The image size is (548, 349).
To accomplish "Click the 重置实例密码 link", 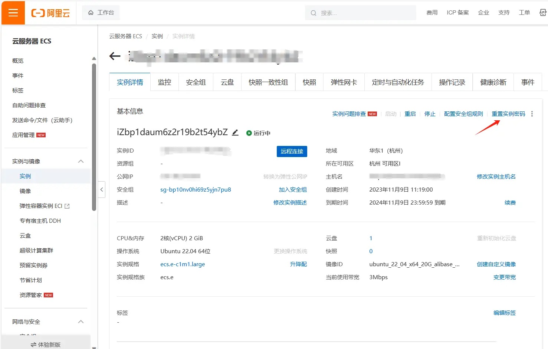I will coord(508,114).
